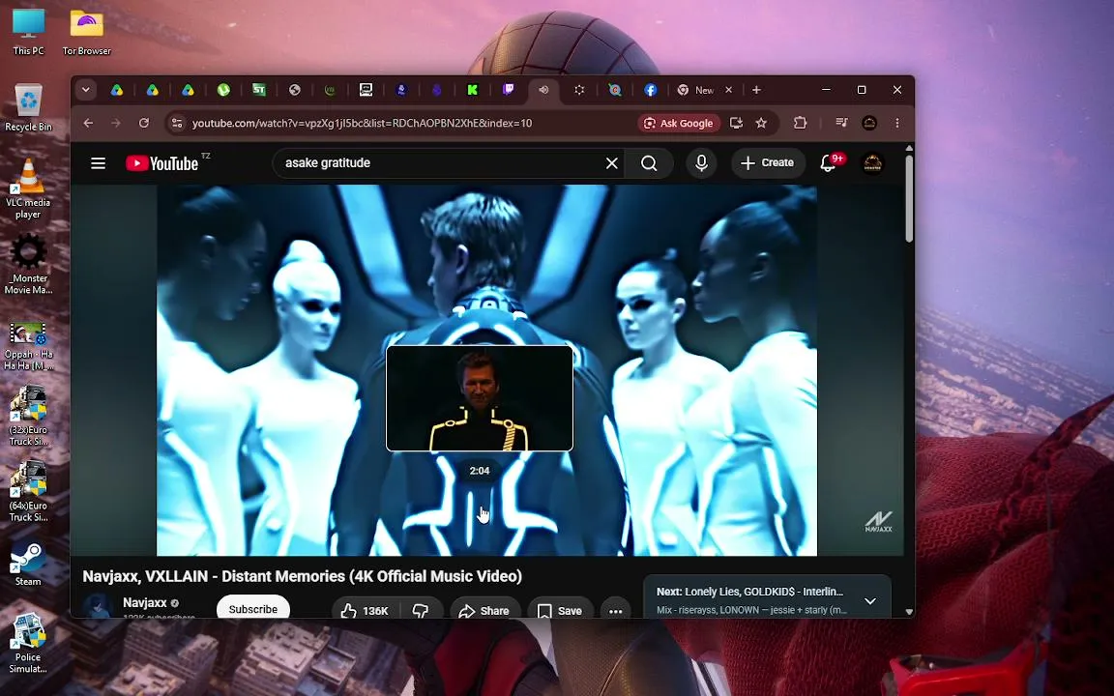Viewport: 1114px width, 696px height.
Task: Open the Chrome extensions puzzle icon
Action: [x=800, y=123]
